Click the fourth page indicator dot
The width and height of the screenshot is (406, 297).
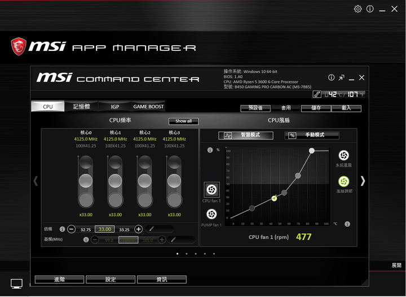(205, 254)
